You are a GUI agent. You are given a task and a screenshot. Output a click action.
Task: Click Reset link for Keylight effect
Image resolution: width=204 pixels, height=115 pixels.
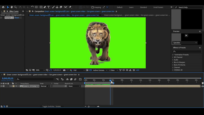point(17,18)
